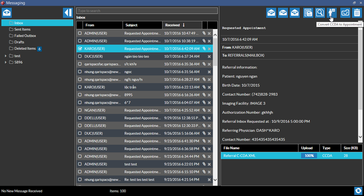Check the DUC(USER) ngân tèo message checkbox

pos(80,56)
